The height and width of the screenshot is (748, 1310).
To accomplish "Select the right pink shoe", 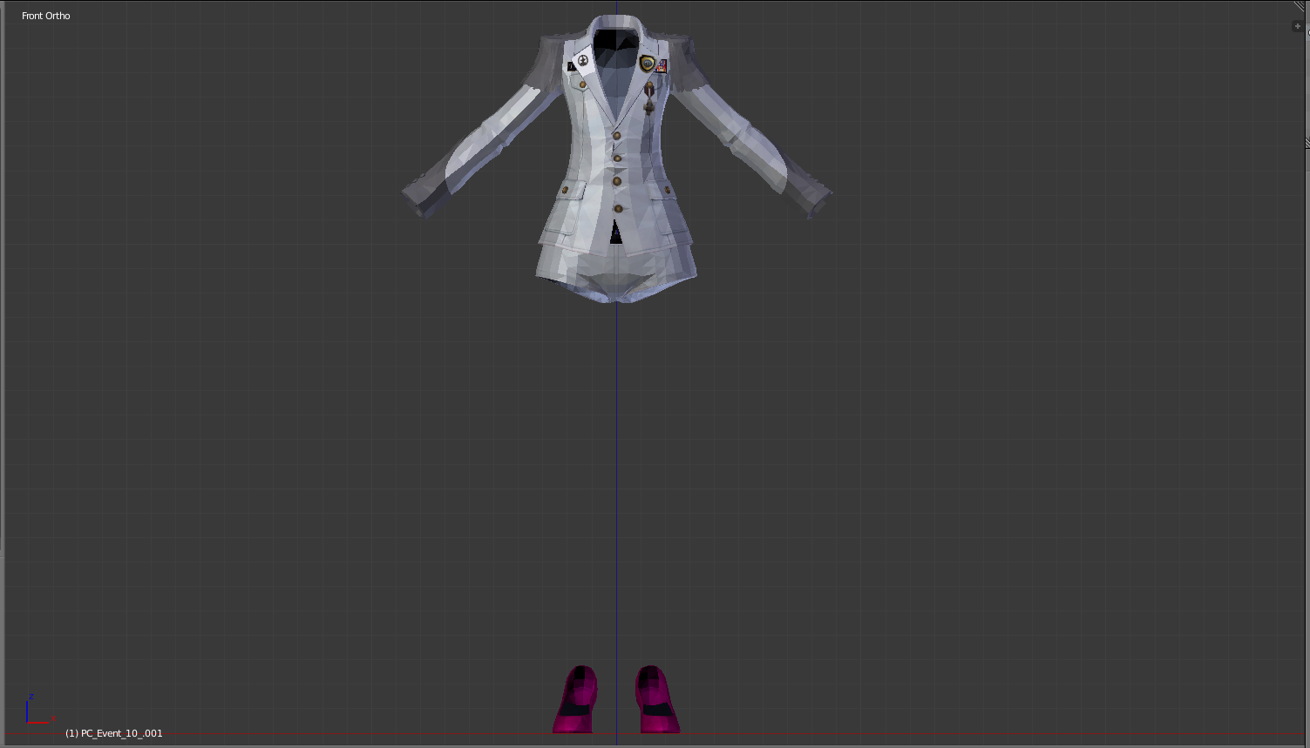I will 654,697.
